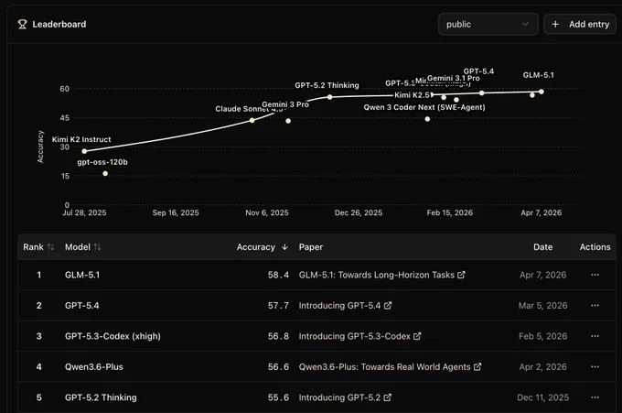Click the Dec 11, 2025 date cell

[542, 397]
